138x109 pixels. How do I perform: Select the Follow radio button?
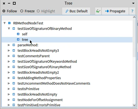click(x=4, y=11)
